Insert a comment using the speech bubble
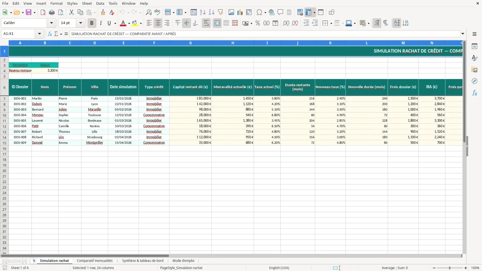 click(280, 12)
